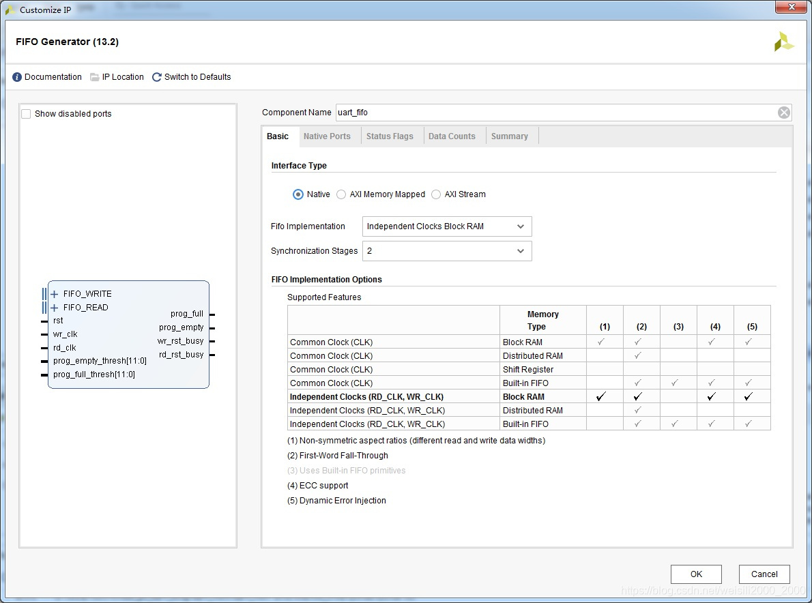Select the AXI Stream radio button
Viewport: 812px width, 603px height.
[x=436, y=194]
